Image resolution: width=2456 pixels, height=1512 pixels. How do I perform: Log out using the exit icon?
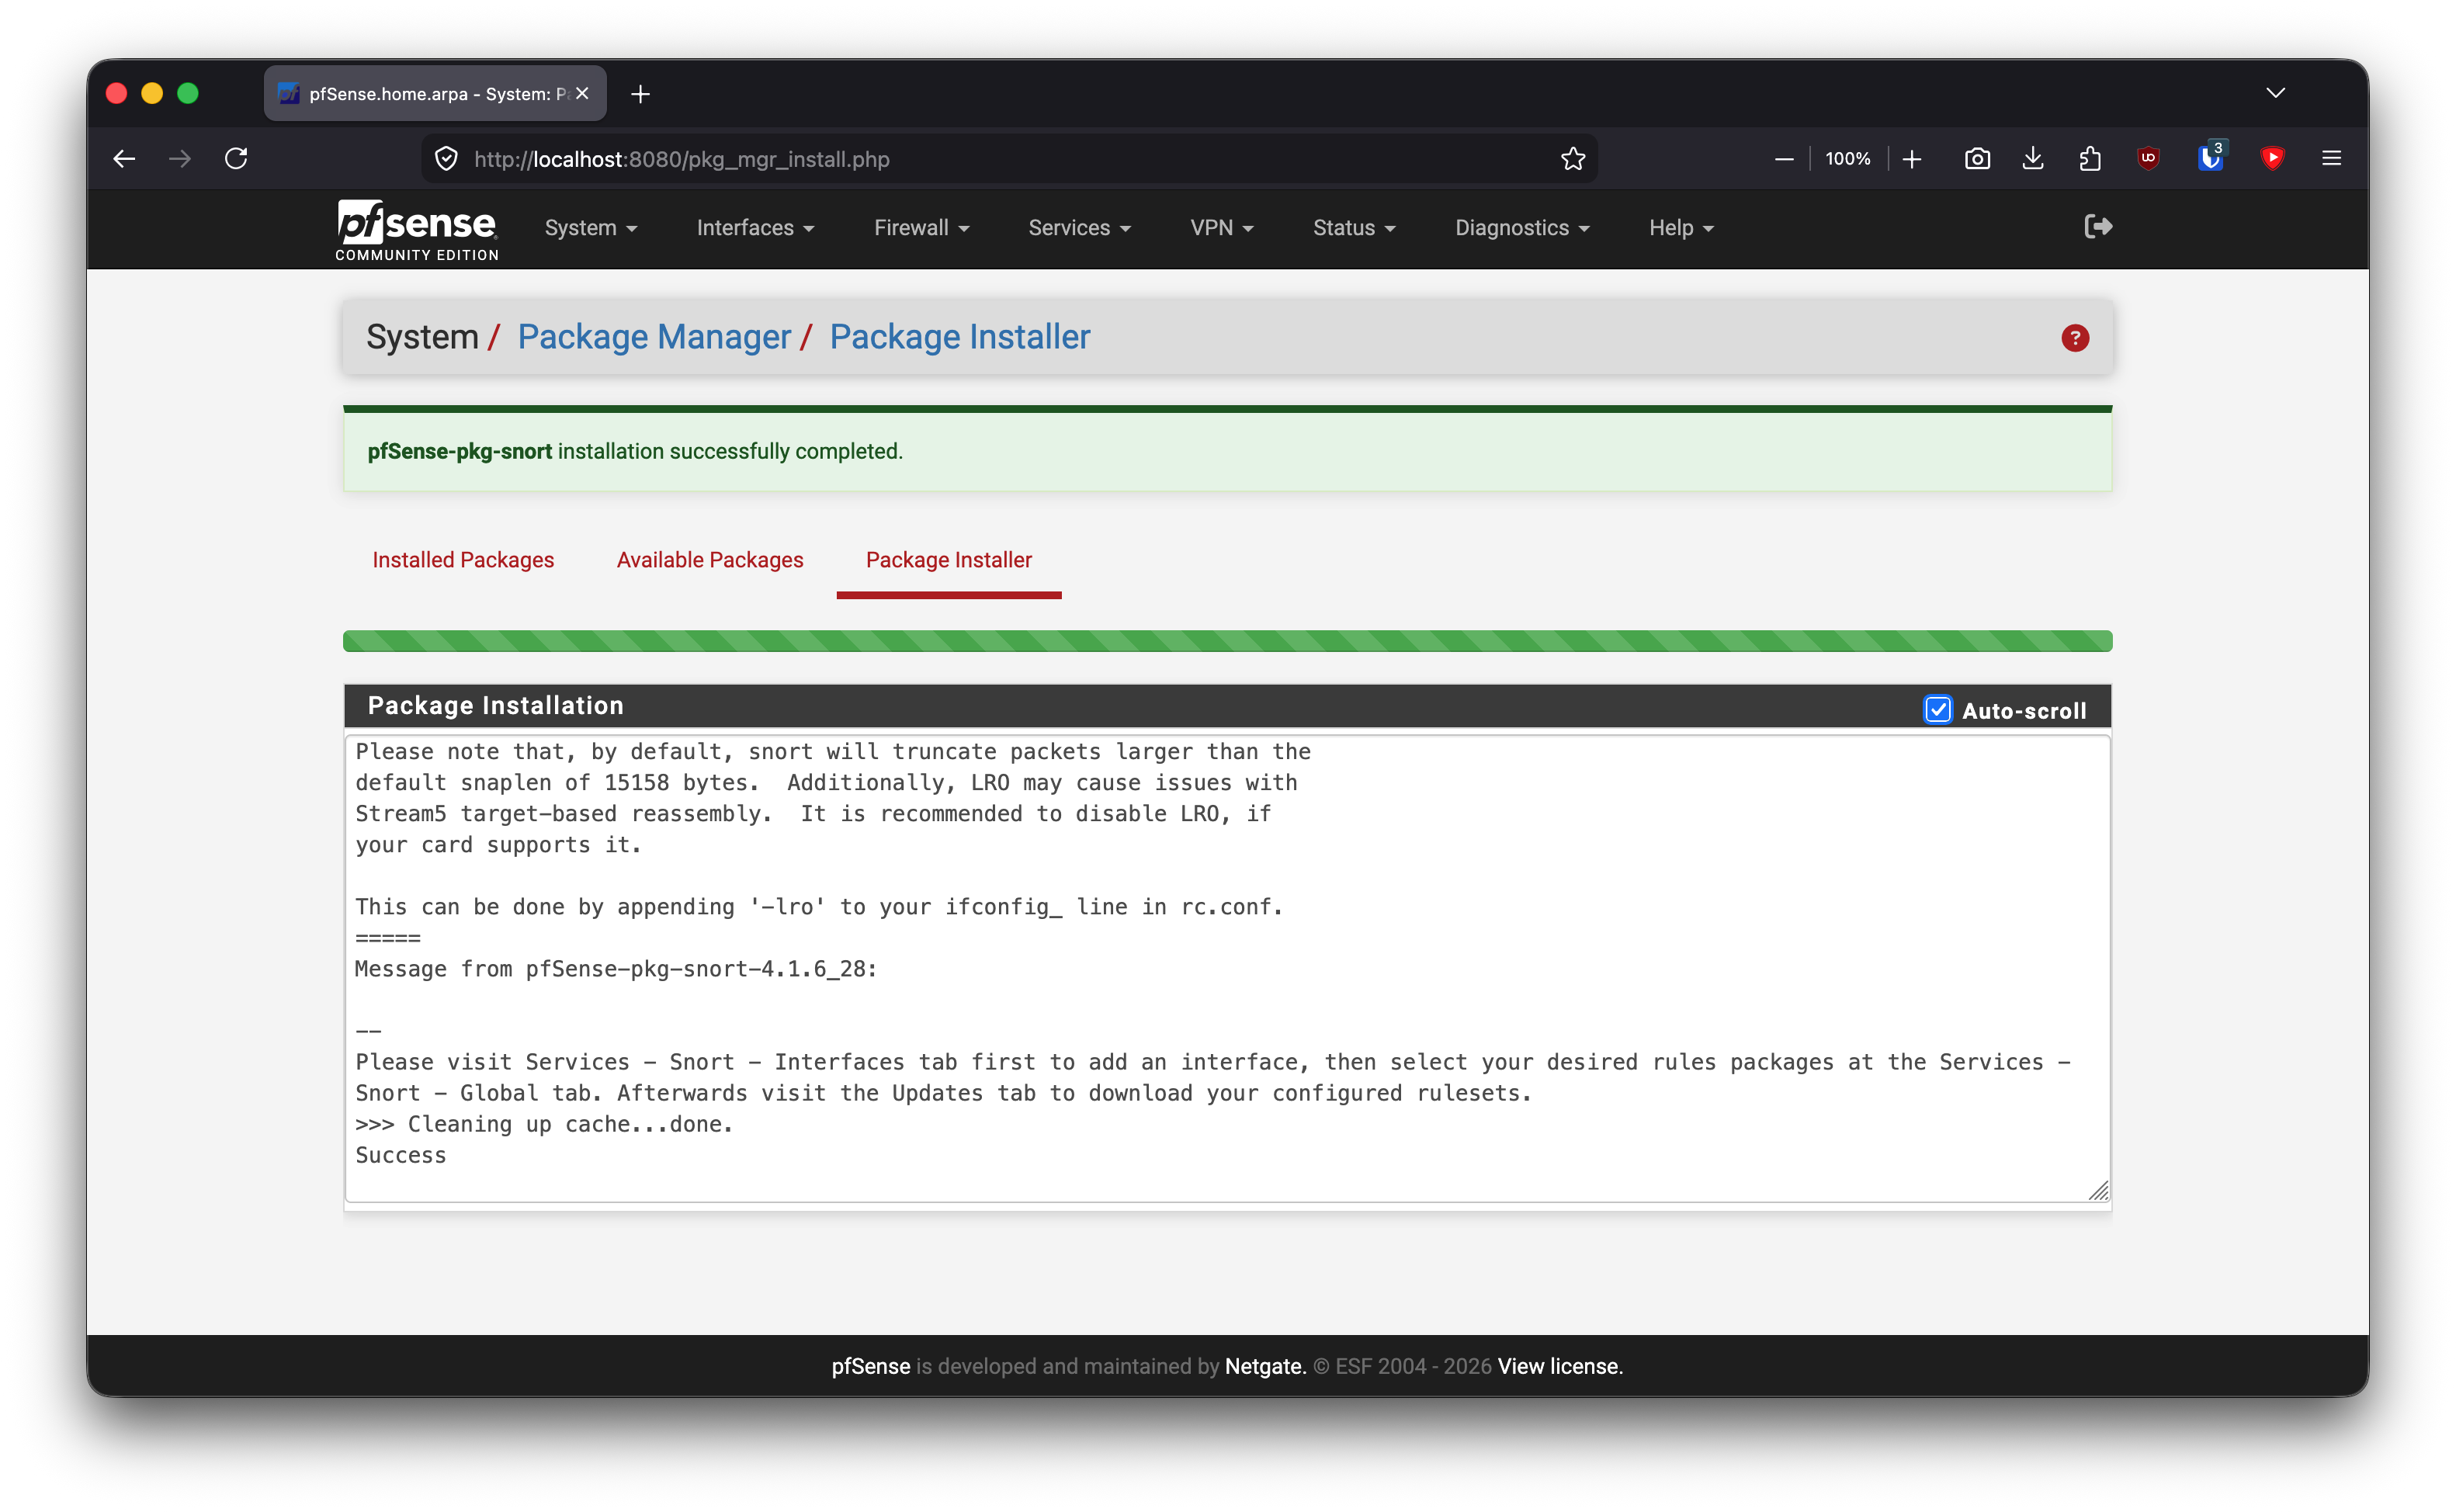(2097, 227)
